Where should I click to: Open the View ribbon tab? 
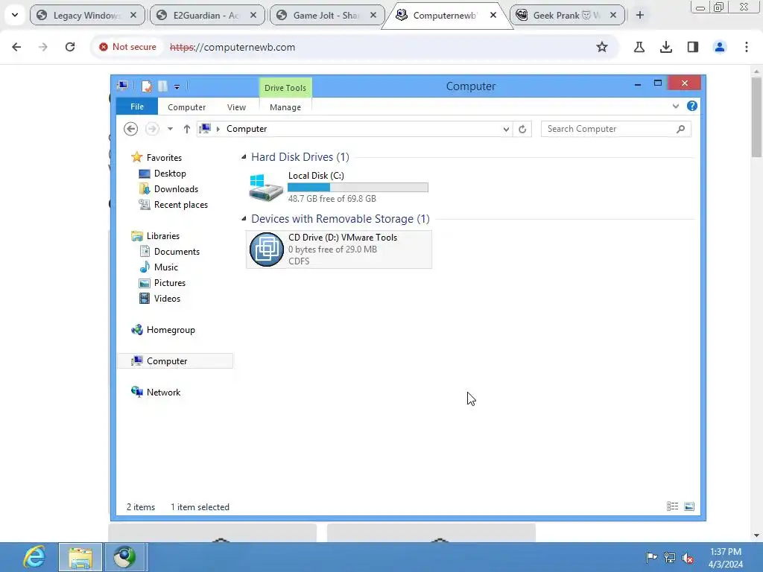click(236, 107)
